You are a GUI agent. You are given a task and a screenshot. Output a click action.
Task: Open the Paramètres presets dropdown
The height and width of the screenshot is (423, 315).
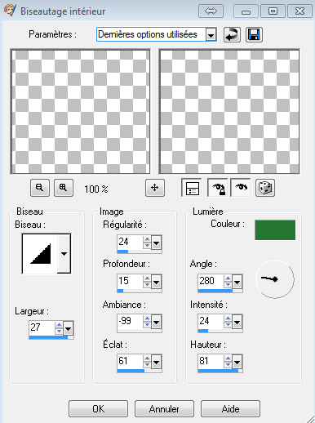211,35
